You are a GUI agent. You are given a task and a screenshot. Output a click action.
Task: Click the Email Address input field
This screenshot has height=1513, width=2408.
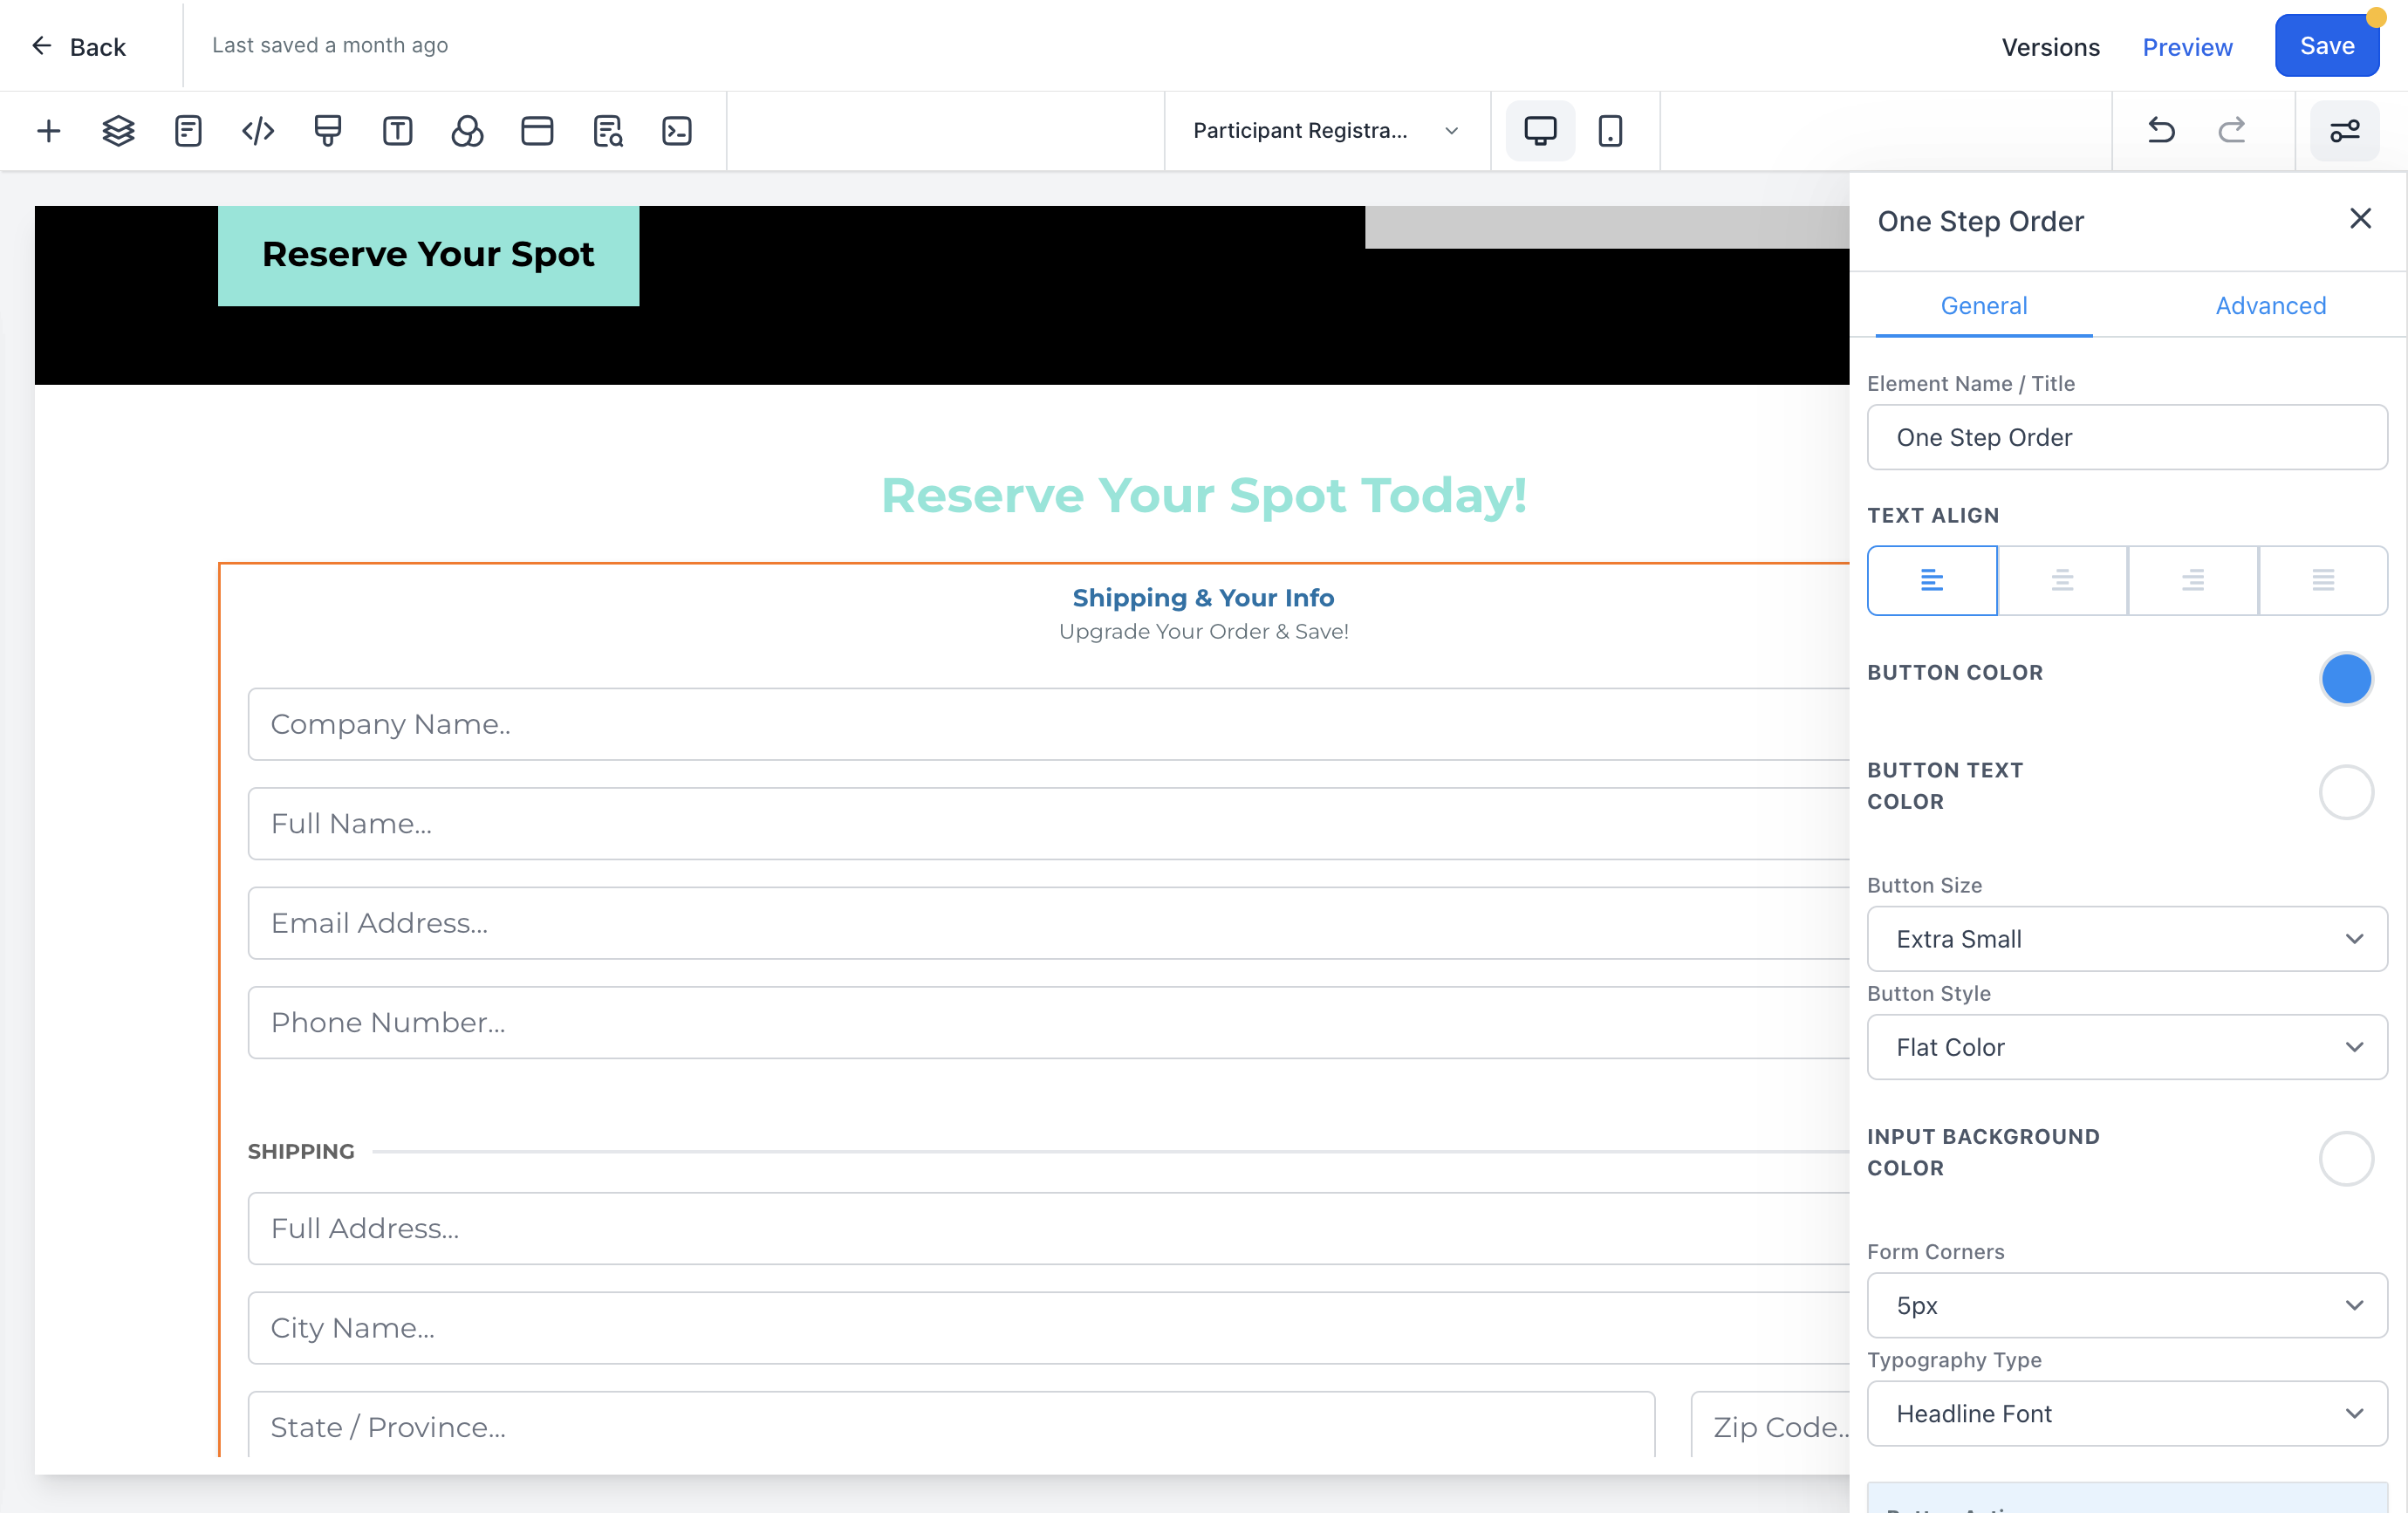1048,923
